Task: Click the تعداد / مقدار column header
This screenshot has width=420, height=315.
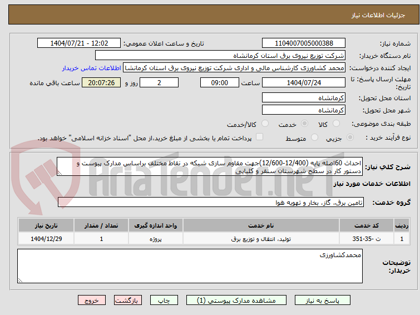Action: (x=101, y=225)
